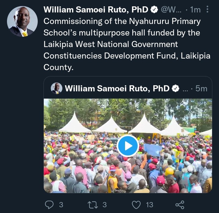Click the reply speech bubble icon
The image size is (219, 213).
(49, 205)
